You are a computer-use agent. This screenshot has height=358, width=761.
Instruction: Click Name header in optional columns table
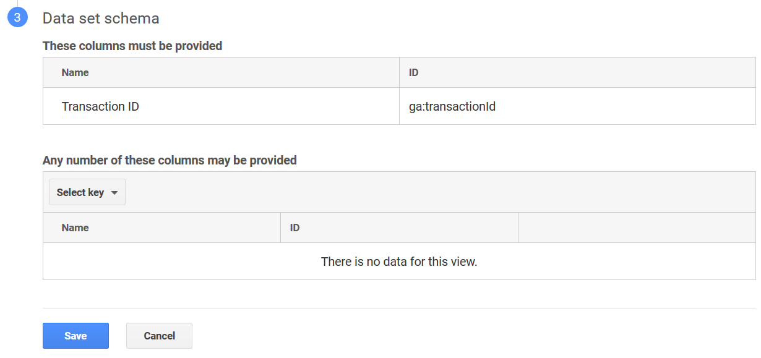tap(75, 228)
